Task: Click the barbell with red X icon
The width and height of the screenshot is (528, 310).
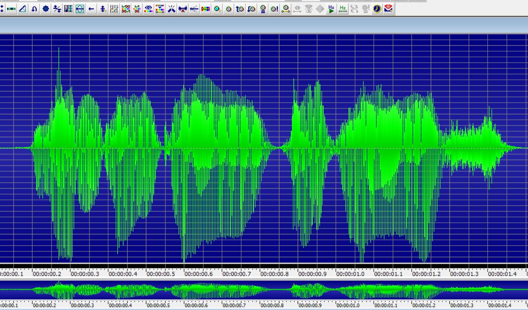Action: point(183,9)
